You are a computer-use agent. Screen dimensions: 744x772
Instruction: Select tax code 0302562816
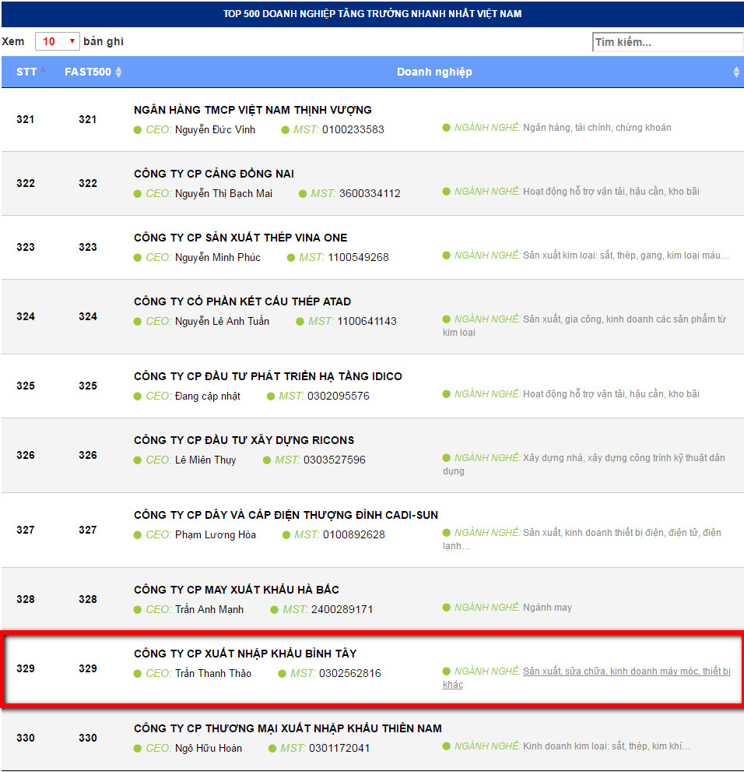coord(350,675)
